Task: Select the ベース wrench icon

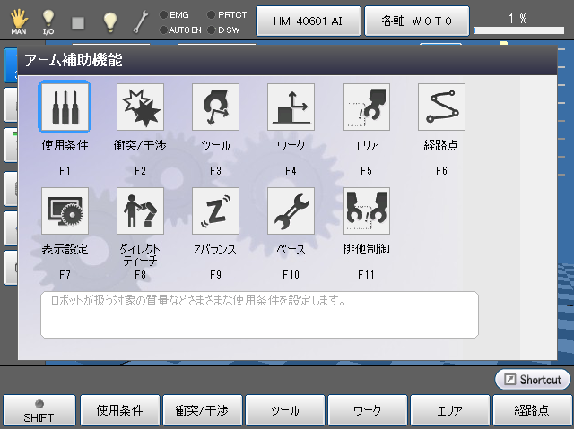Action: click(291, 211)
